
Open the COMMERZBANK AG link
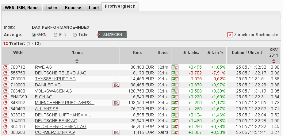click(55, 133)
